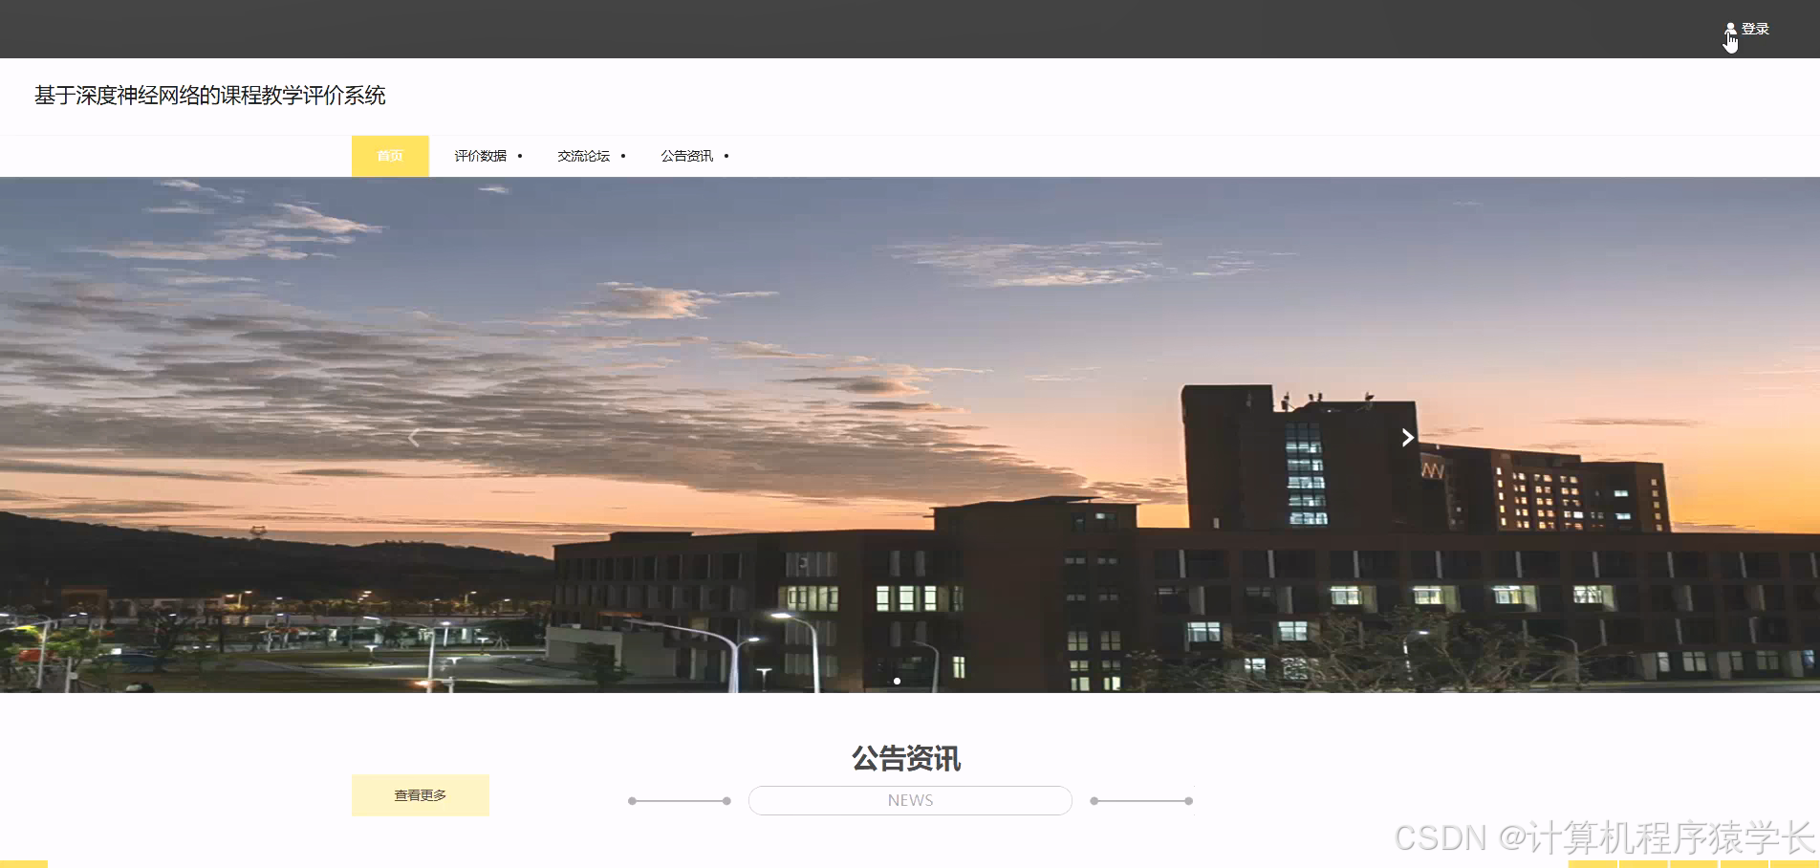Click the 登录 link at top right
This screenshot has width=1820, height=868.
tap(1755, 28)
